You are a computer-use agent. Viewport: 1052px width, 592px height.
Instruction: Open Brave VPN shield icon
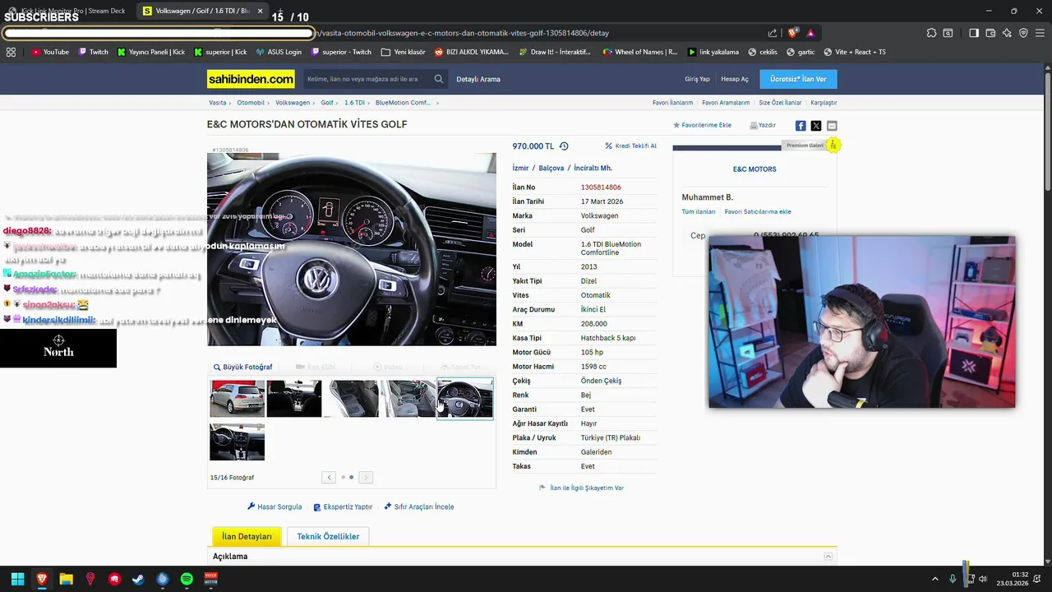pyautogui.click(x=1023, y=33)
